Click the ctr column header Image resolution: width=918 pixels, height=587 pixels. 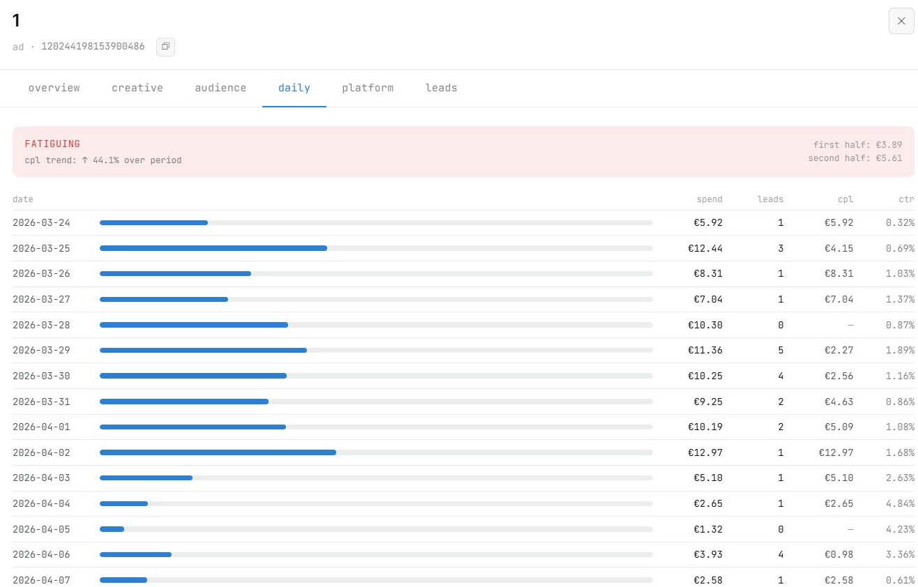tap(906, 199)
